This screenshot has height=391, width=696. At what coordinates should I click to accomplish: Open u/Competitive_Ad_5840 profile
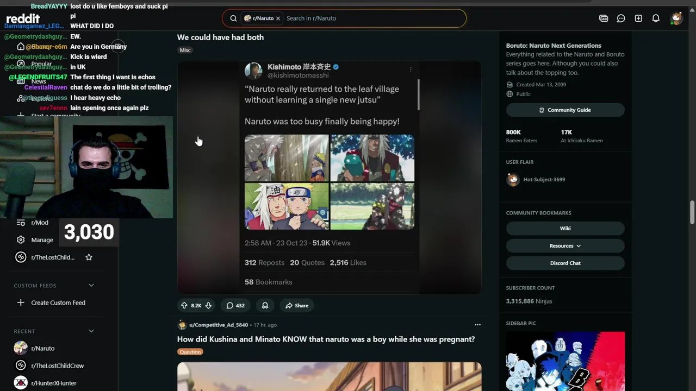(219, 325)
